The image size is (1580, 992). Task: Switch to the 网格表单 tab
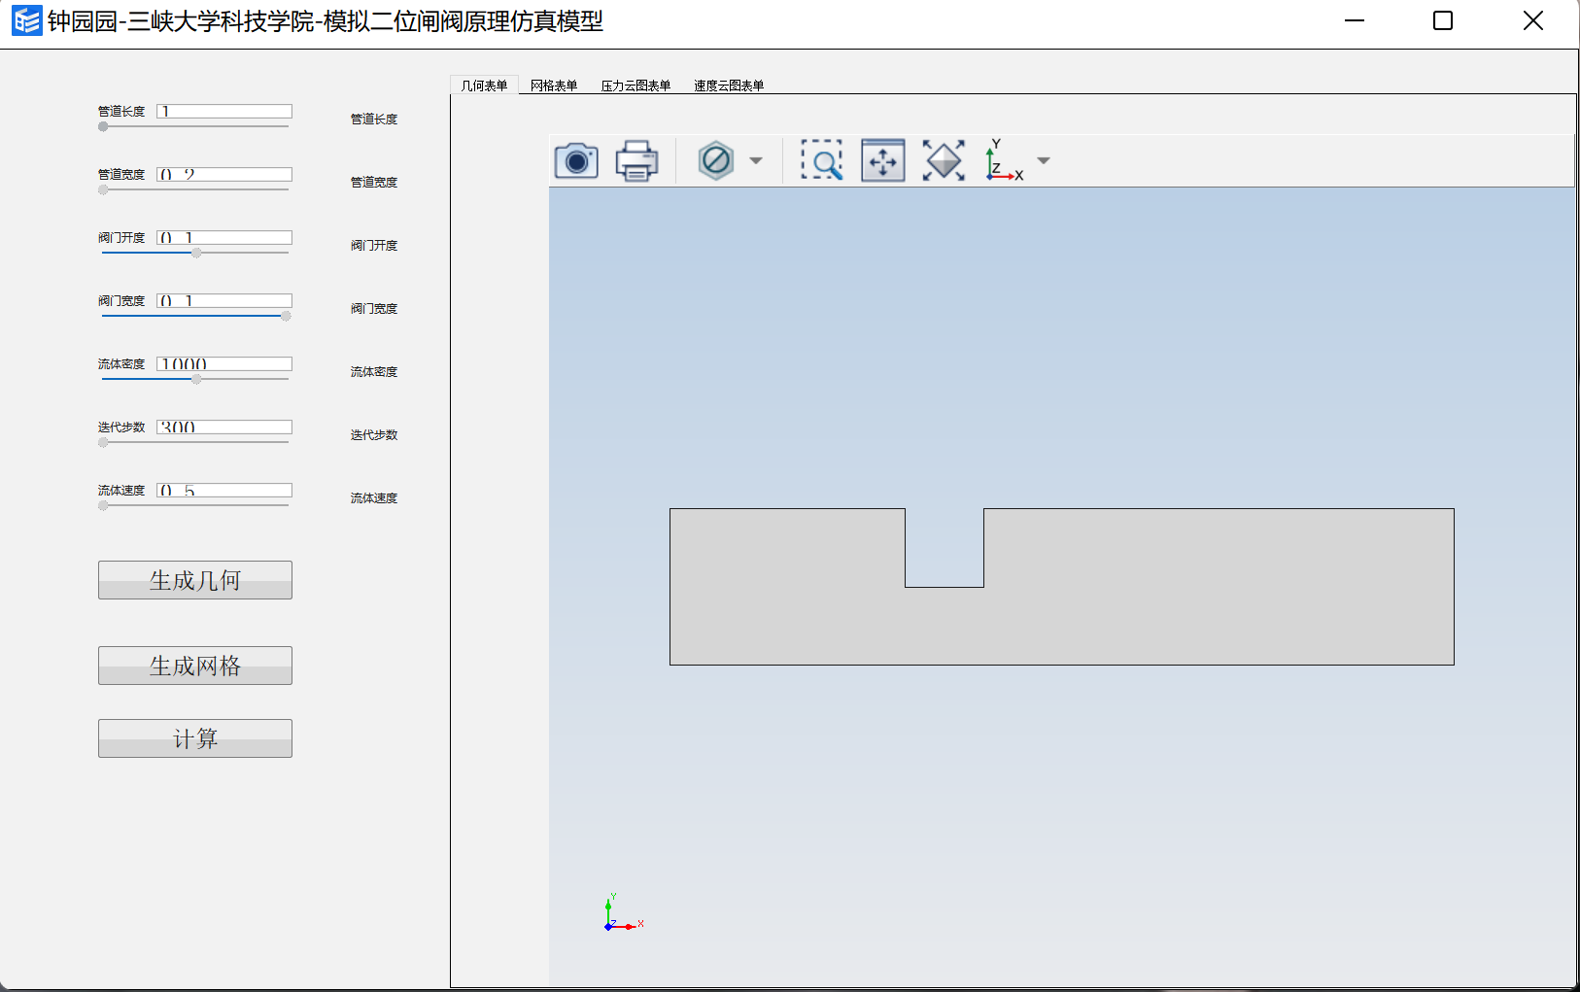[x=554, y=86]
